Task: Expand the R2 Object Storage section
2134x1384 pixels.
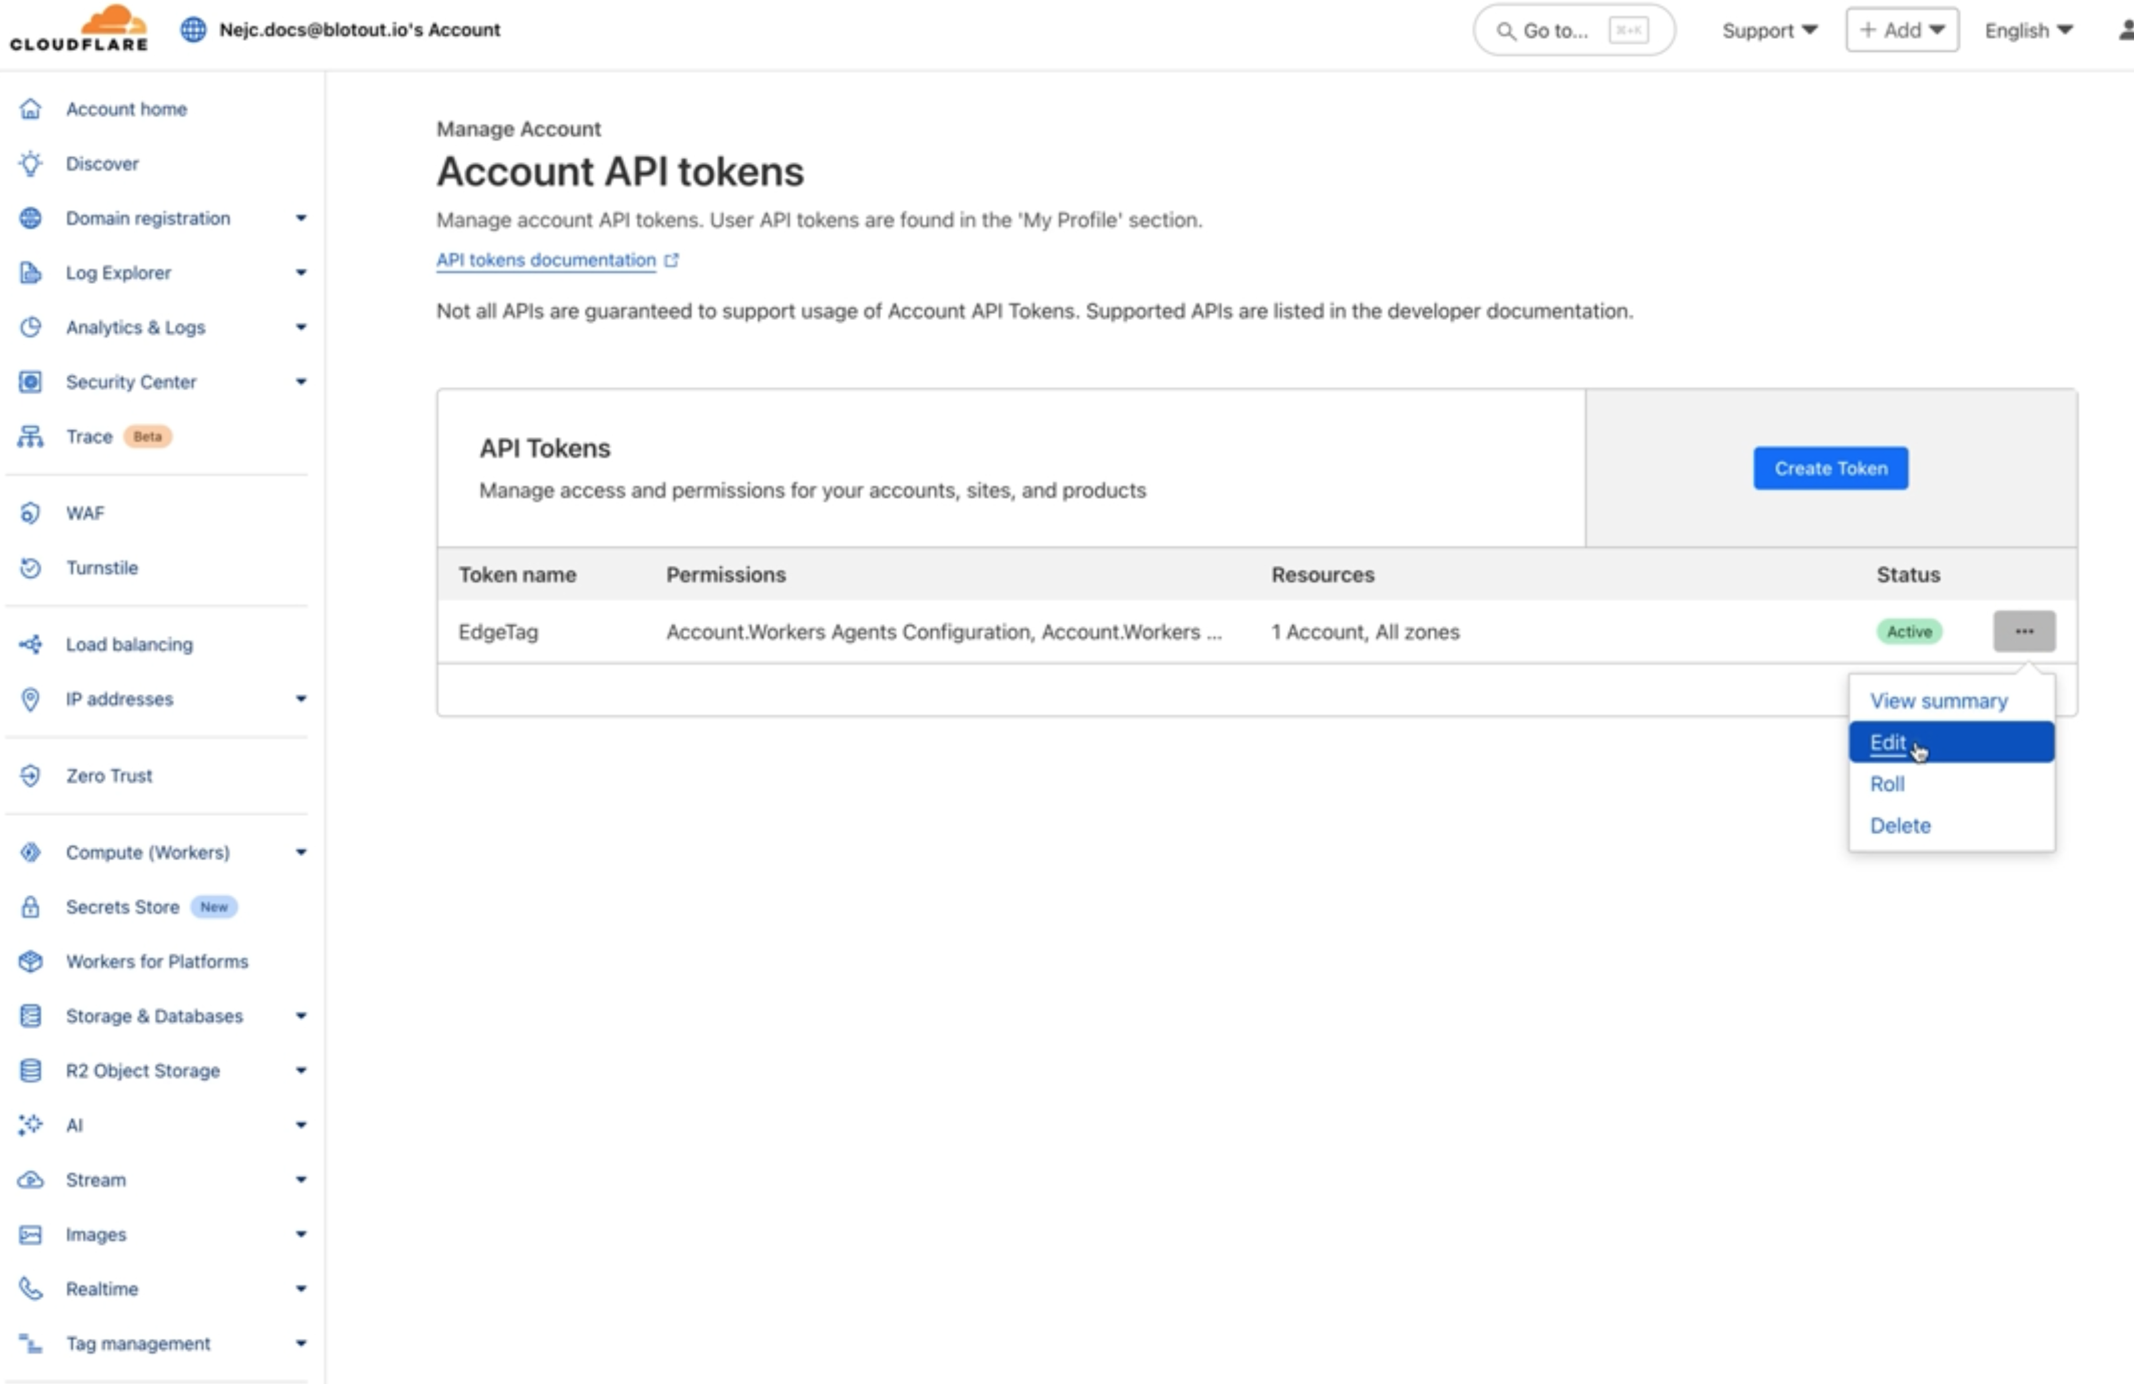Action: tap(301, 1070)
